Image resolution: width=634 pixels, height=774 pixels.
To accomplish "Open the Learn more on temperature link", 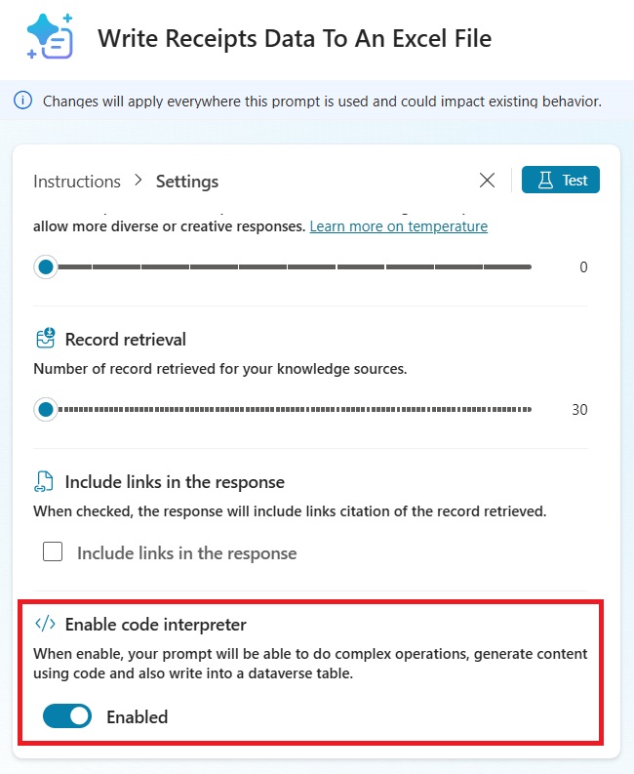I will pyautogui.click(x=398, y=226).
